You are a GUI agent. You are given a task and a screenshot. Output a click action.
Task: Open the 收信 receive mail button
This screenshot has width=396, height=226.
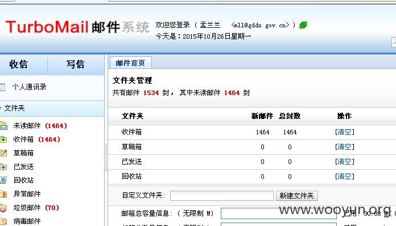(x=18, y=64)
